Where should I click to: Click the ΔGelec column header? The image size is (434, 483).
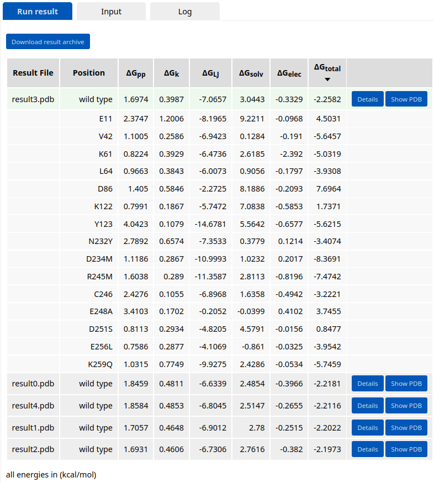pyautogui.click(x=289, y=73)
